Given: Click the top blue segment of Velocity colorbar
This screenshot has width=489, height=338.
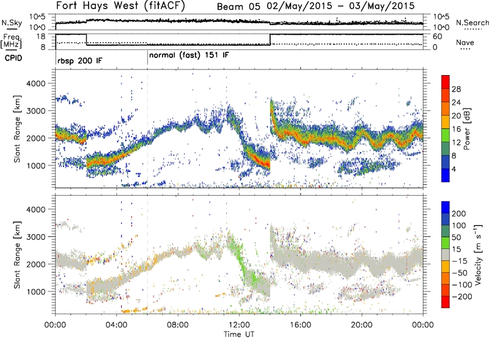Looking at the screenshot, I should [x=446, y=207].
